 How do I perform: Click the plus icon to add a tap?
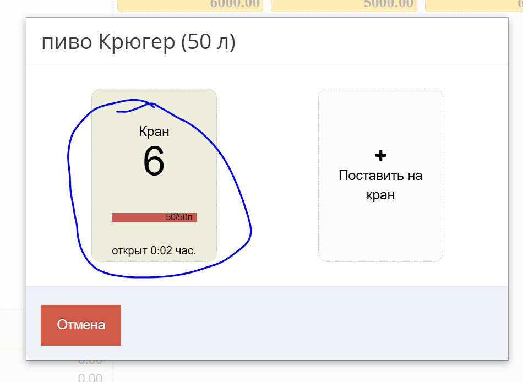click(380, 155)
